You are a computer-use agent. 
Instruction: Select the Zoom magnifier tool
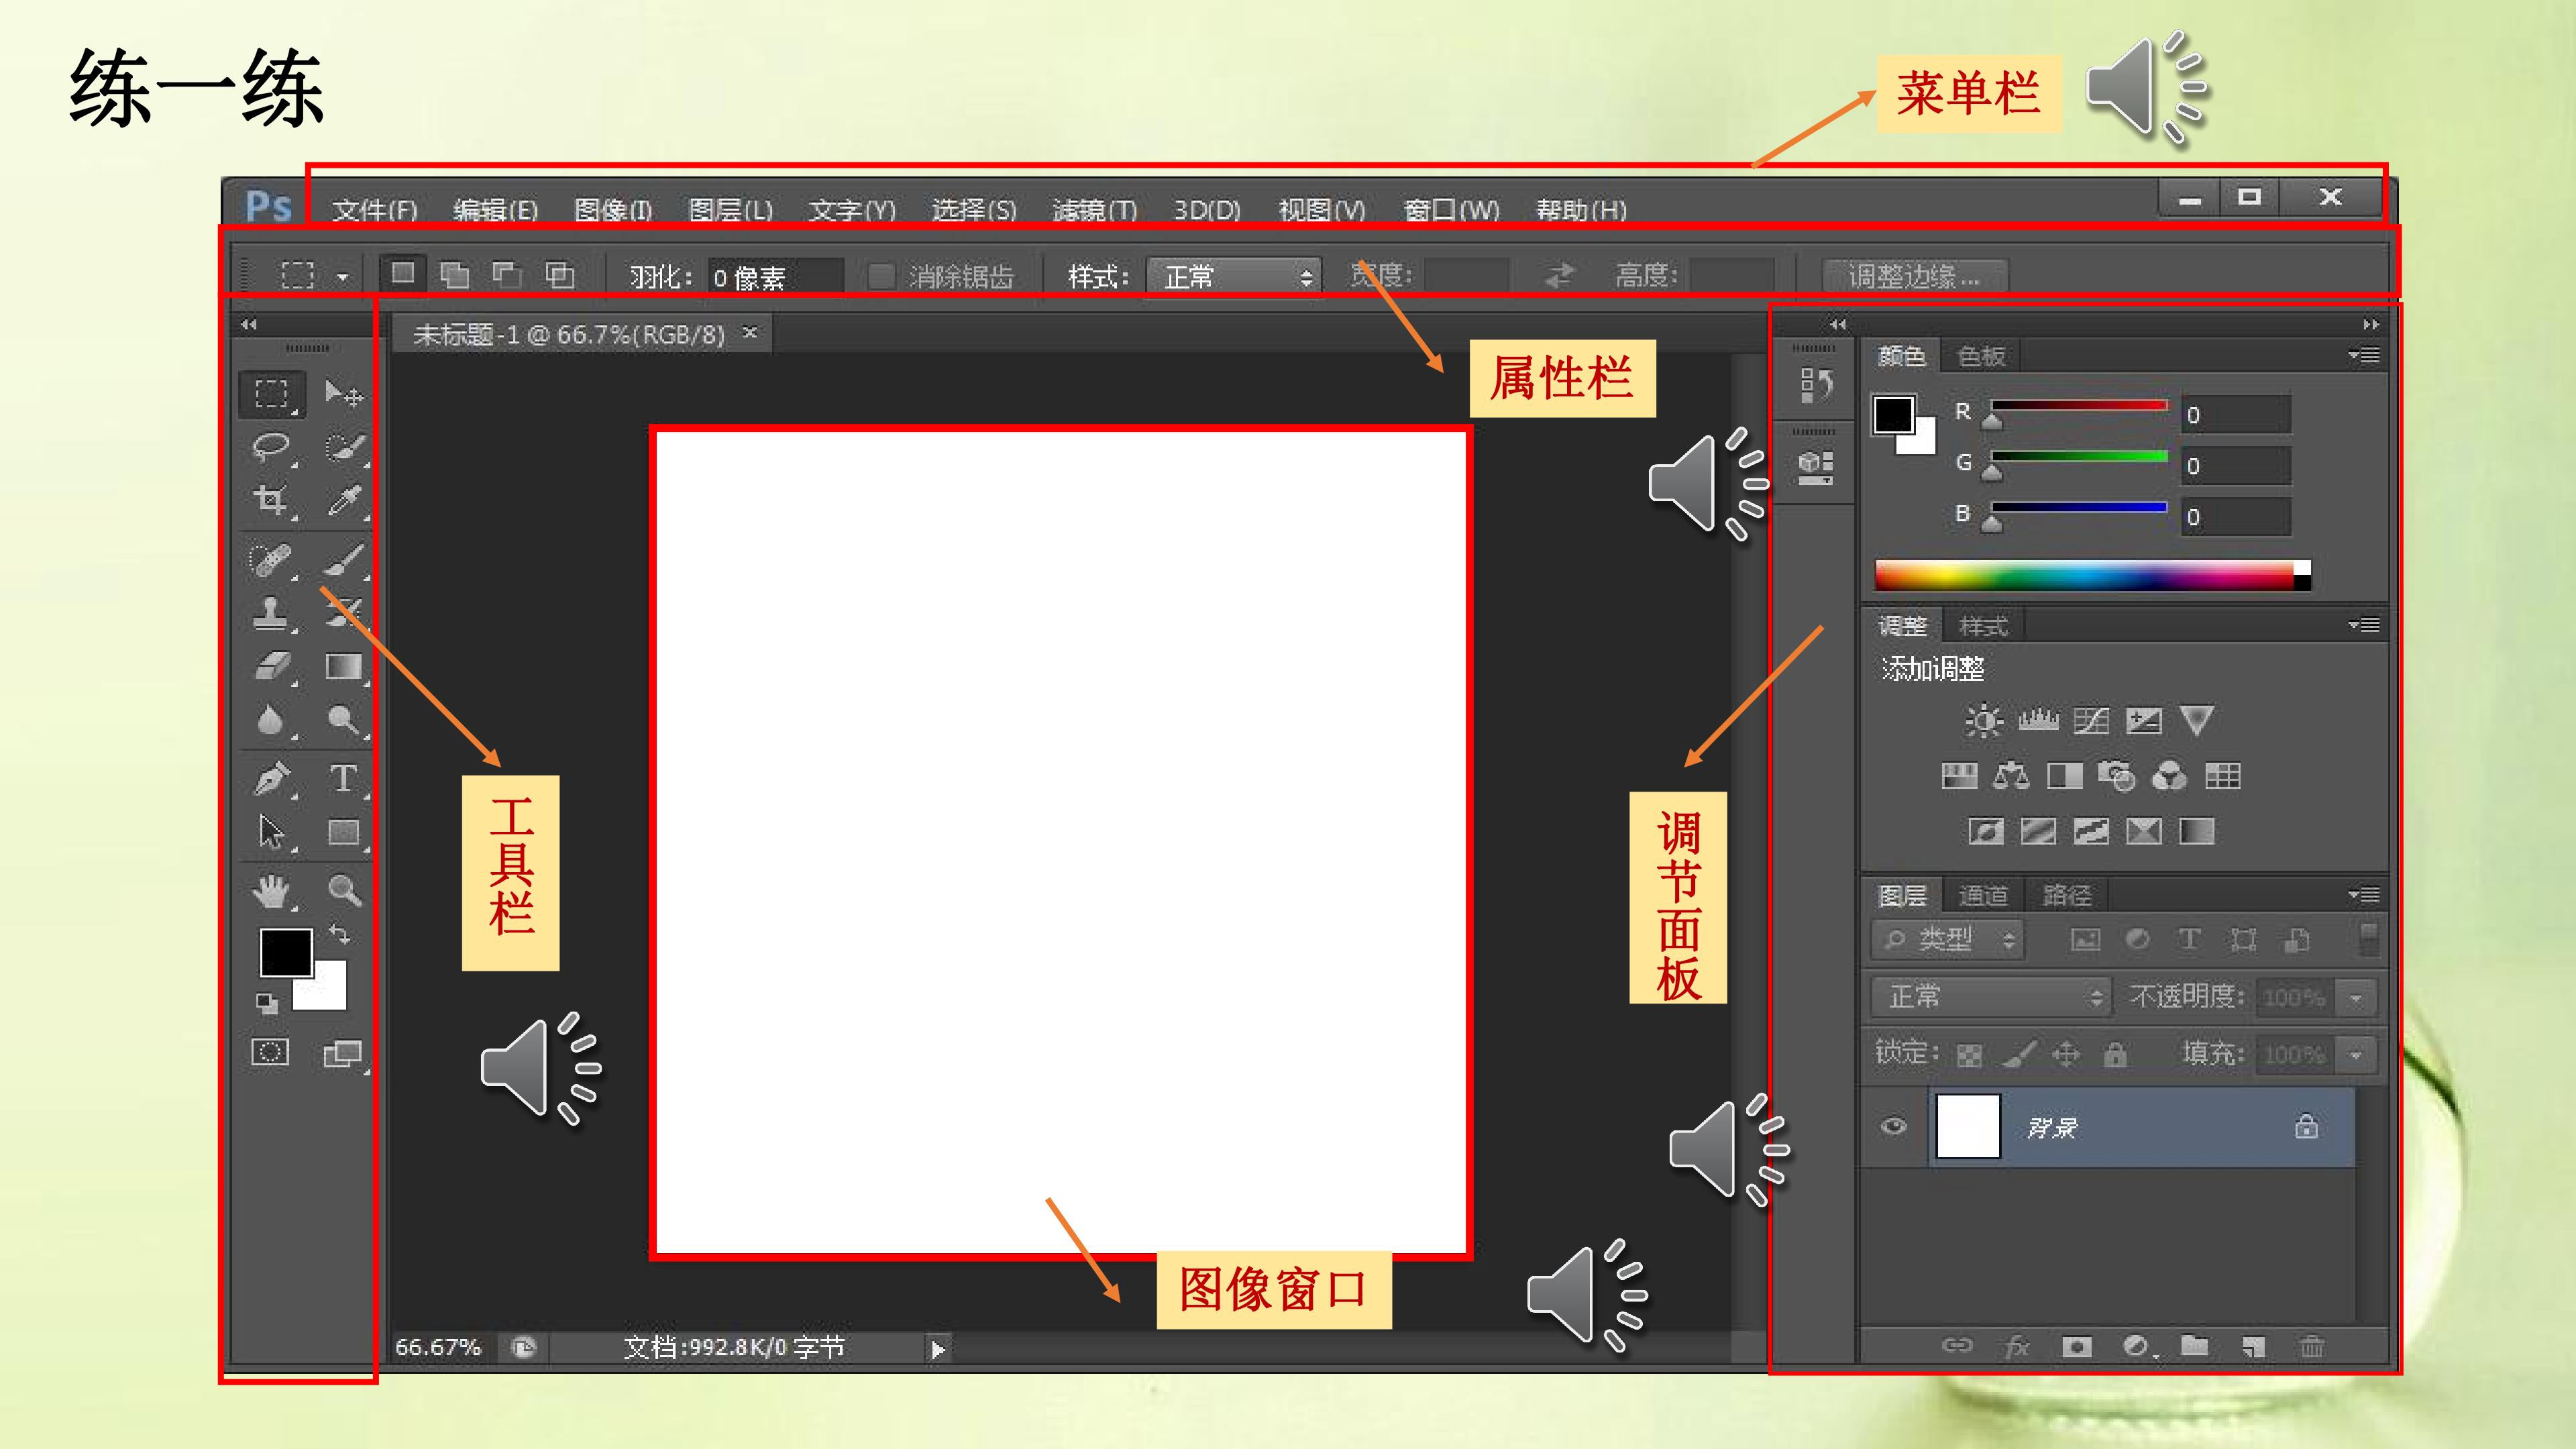[x=343, y=890]
